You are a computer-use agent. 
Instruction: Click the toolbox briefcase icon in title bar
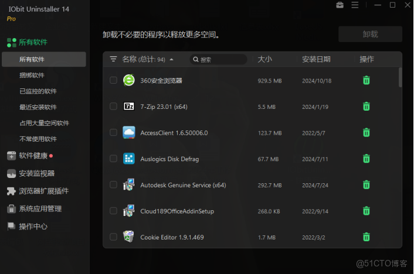340,5
